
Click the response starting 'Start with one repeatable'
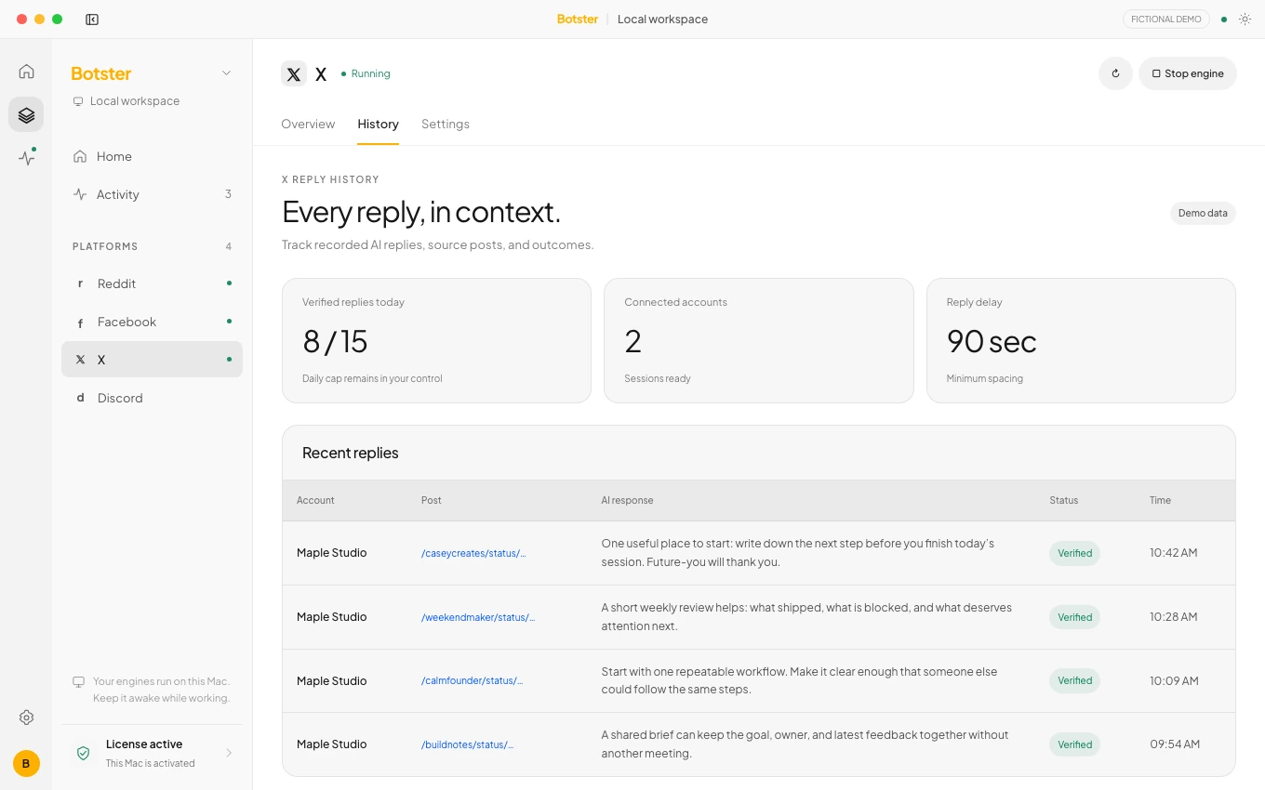click(x=799, y=680)
